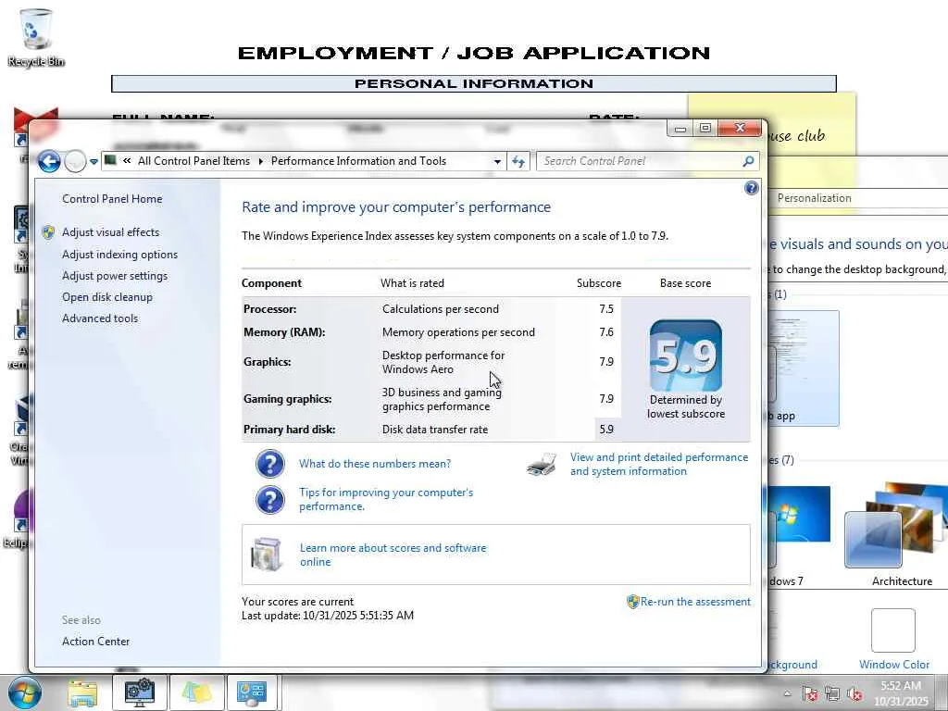This screenshot has width=948, height=711.
Task: Open Help with the blue question icon
Action: [751, 188]
